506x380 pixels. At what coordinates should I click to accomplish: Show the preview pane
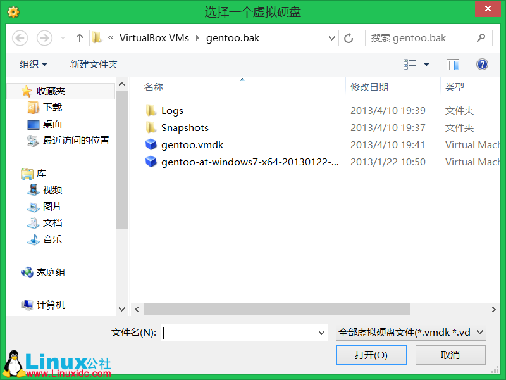point(452,65)
